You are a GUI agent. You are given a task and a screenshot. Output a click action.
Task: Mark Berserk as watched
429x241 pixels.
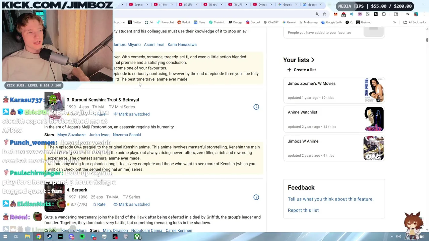pos(131,204)
